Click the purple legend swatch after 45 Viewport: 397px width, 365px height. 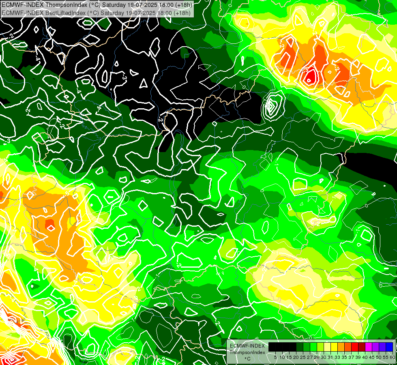click(x=376, y=347)
